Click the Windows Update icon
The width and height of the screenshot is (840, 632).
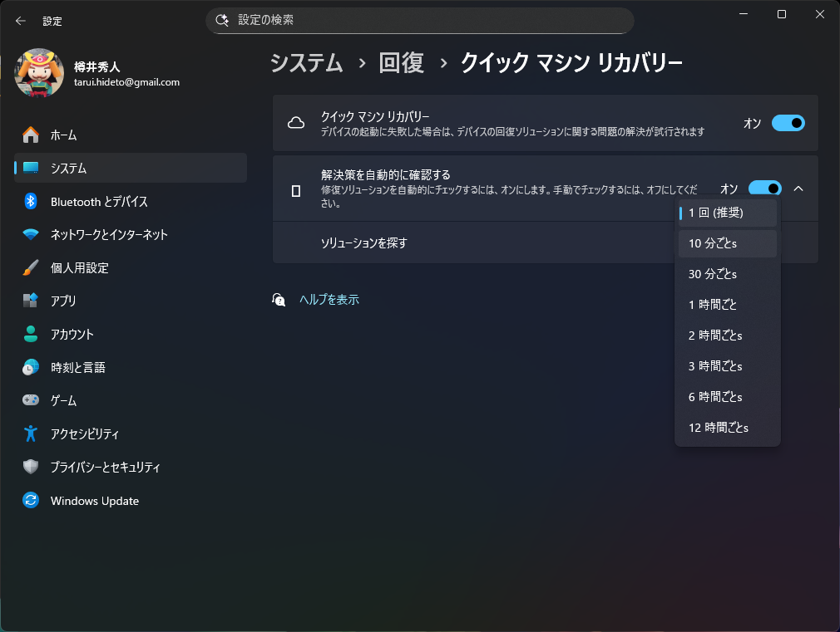[30, 500]
